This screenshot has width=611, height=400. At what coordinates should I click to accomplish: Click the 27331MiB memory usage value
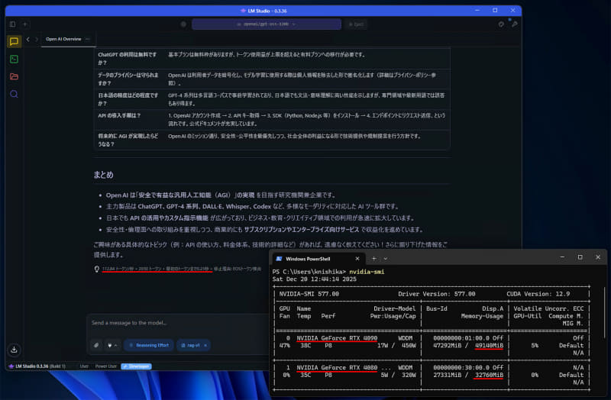point(448,375)
